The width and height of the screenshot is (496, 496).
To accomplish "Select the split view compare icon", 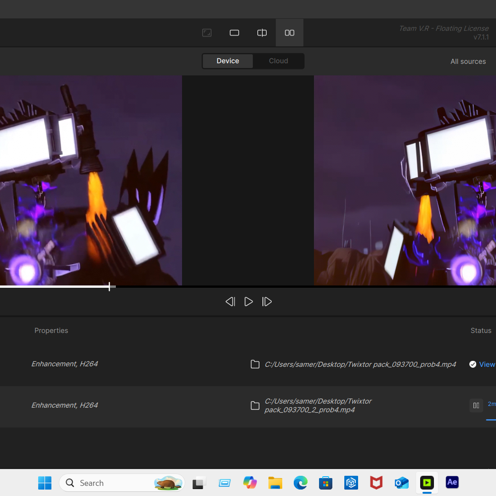I will [x=262, y=33].
